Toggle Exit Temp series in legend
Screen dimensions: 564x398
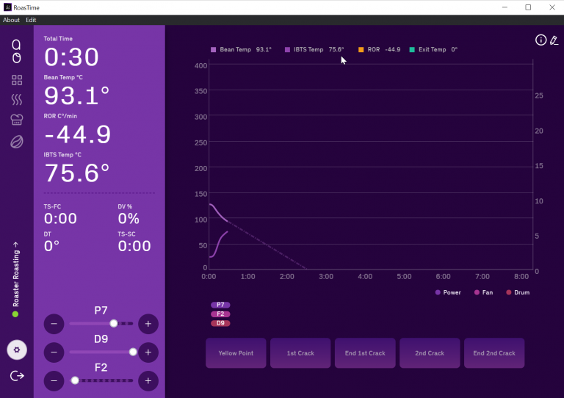(433, 50)
